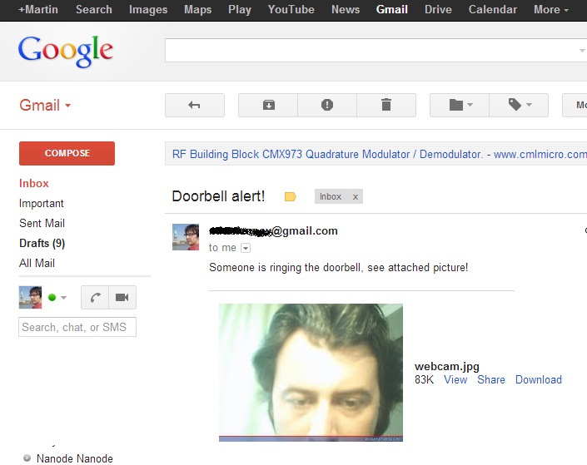Expand the More menu in top bar
587x465 pixels.
551,9
